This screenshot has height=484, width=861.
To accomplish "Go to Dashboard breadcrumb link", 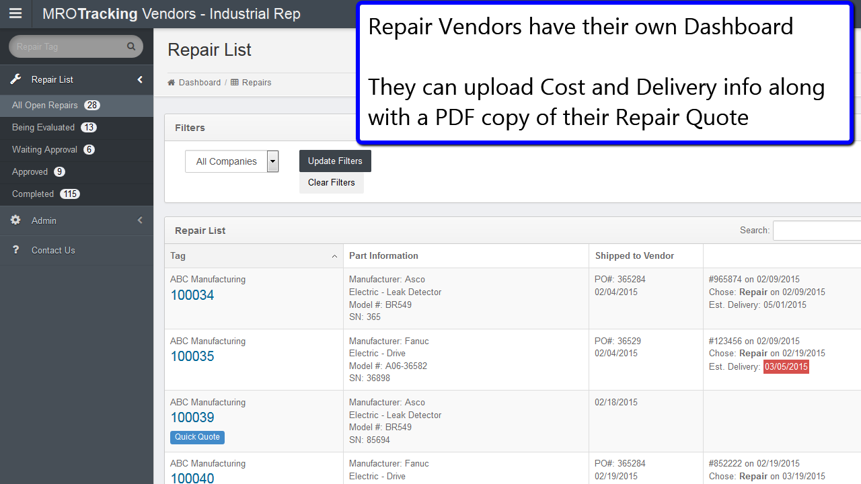I will 200,83.
